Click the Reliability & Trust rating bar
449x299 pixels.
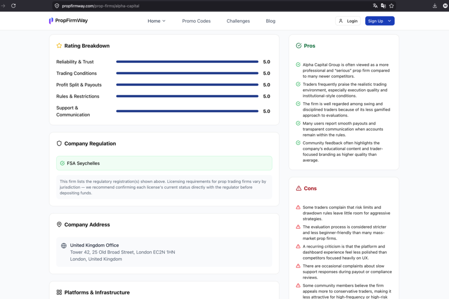pyautogui.click(x=187, y=61)
